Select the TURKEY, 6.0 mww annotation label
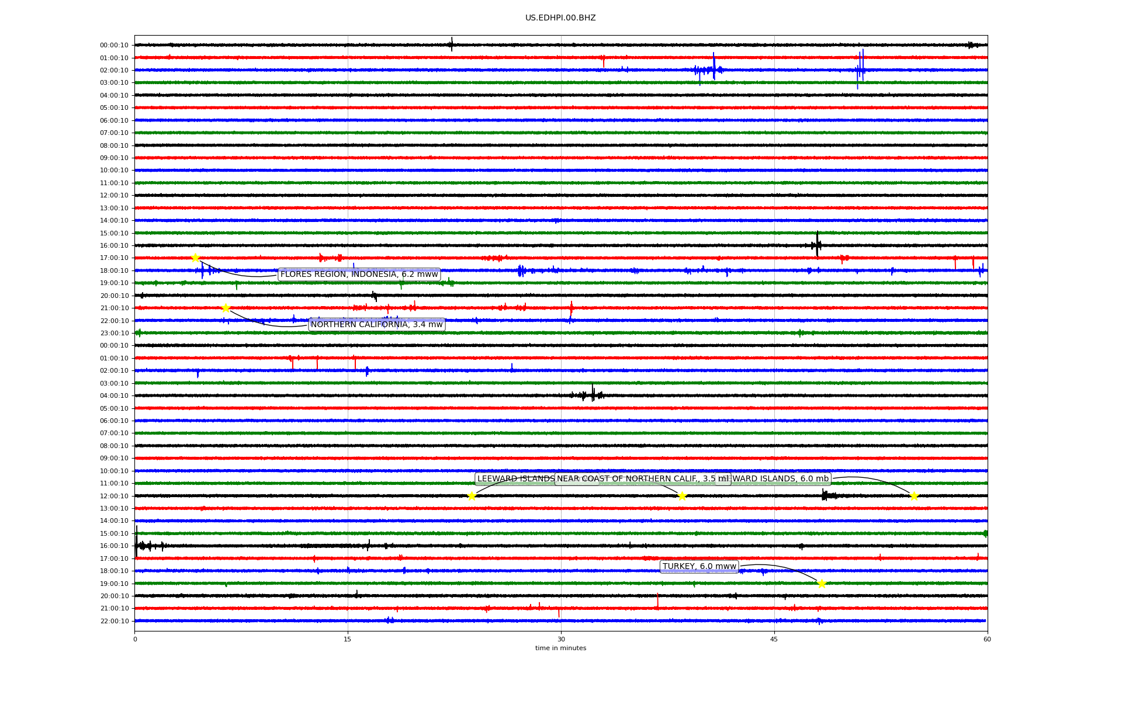Image resolution: width=1122 pixels, height=701 pixels. 699,567
